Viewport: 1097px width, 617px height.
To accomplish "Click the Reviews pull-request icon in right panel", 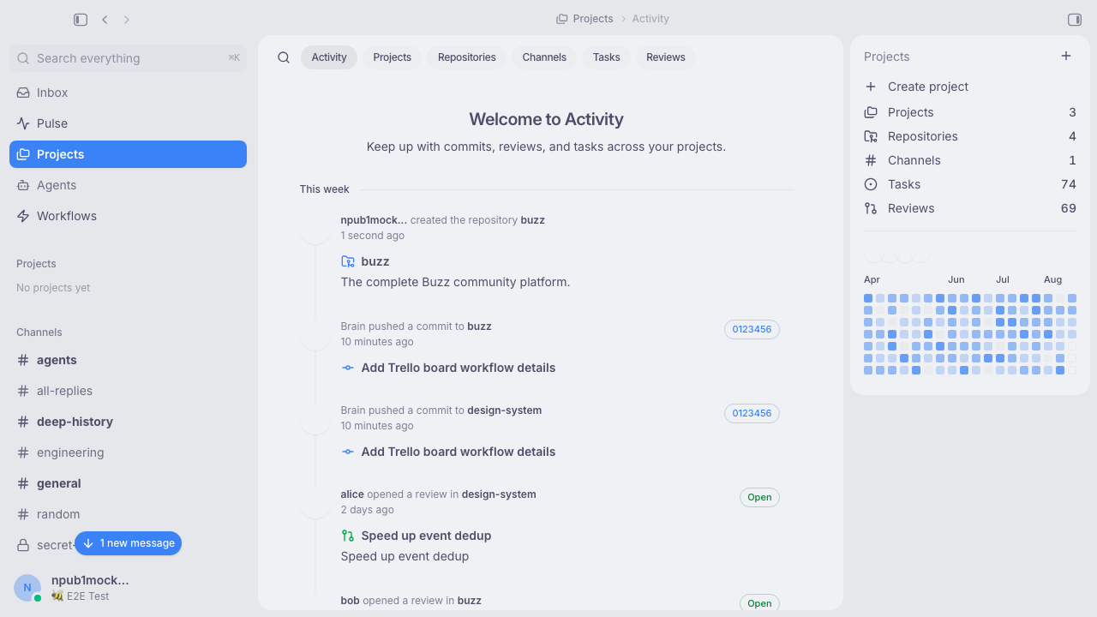I will coord(871,208).
